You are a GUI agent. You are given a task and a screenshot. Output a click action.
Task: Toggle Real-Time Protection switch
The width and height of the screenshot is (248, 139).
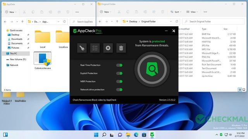point(119,65)
